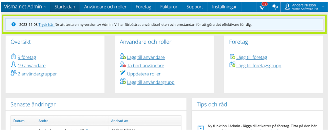Click the Översikt panel heading
This screenshot has width=329, height=133.
click(x=21, y=42)
